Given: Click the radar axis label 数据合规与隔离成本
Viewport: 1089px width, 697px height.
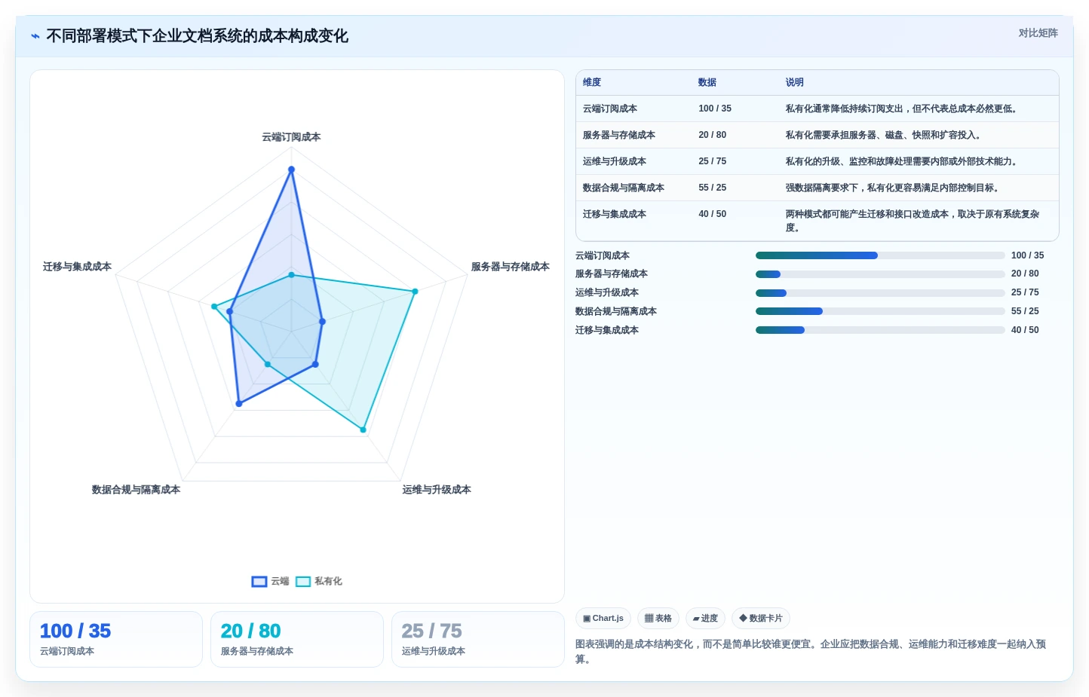Looking at the screenshot, I should [x=136, y=490].
